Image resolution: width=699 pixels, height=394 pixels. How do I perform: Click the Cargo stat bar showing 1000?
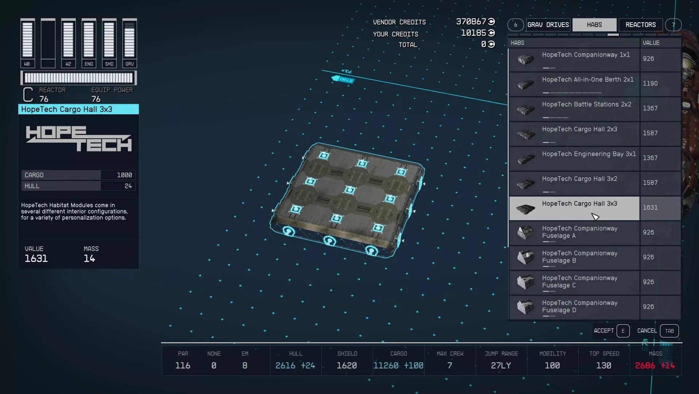point(78,175)
